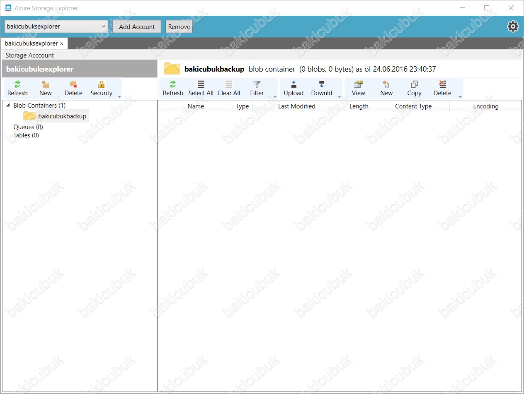The width and height of the screenshot is (524, 394).
Task: Switch to the bakicubuksexplorer tab
Action: [x=31, y=43]
